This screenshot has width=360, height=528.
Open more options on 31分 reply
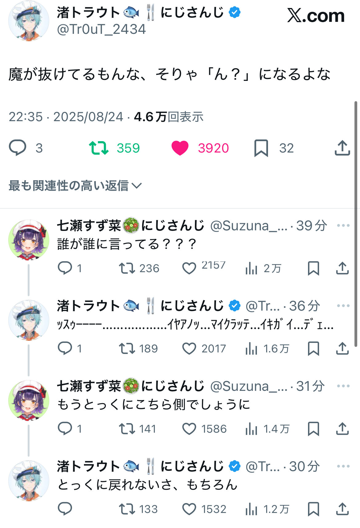343,386
